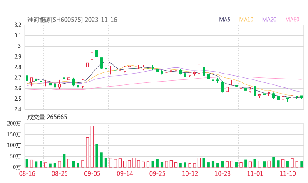Click the 成交量 265665 volume label
Image resolution: width=308 pixels, height=183 pixels.
click(47, 117)
